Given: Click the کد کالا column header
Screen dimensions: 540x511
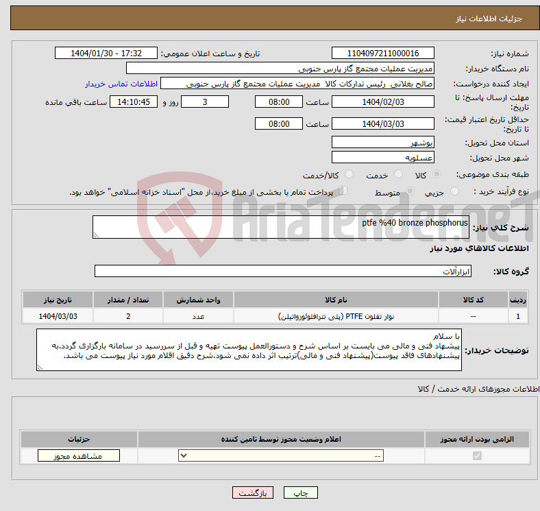Looking at the screenshot, I should point(474,300).
